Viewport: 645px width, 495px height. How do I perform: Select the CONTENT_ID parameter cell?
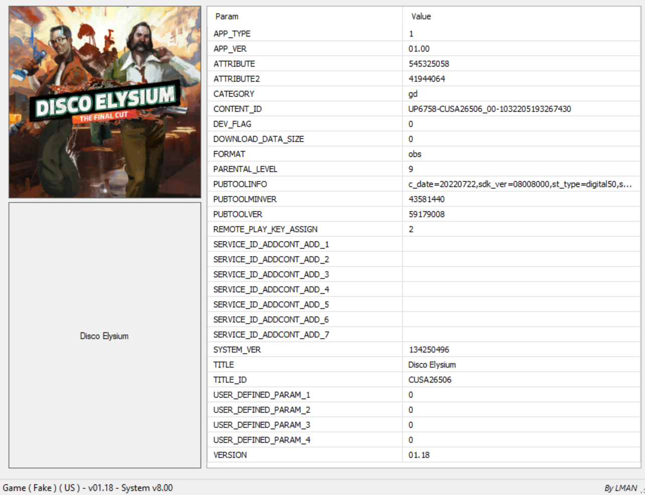point(305,109)
